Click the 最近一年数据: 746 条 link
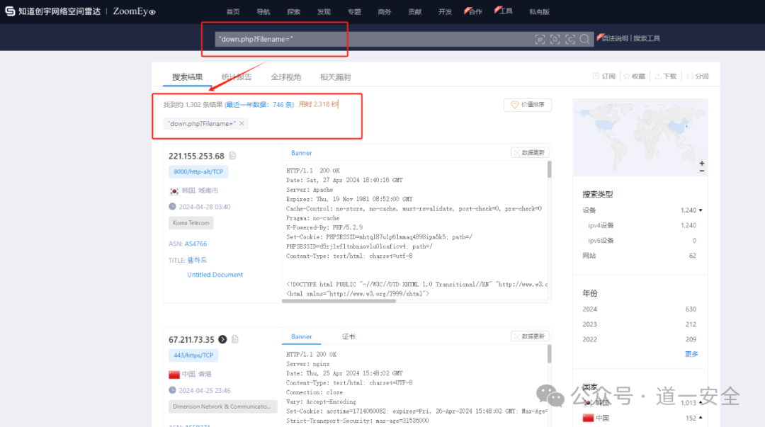The width and height of the screenshot is (765, 427). [x=259, y=104]
